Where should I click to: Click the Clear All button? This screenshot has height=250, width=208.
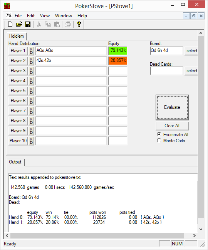pos(172,126)
